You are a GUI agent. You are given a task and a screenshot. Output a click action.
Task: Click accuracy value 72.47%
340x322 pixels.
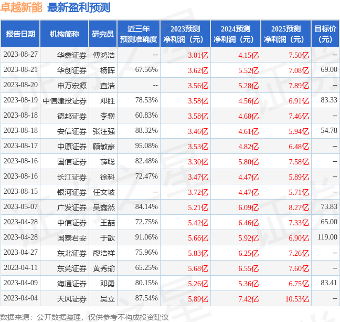click(x=146, y=176)
